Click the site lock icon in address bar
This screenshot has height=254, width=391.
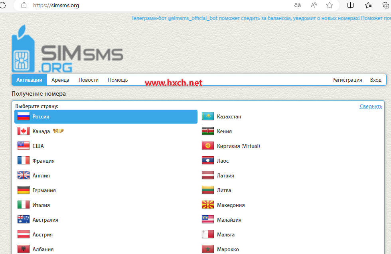click(24, 5)
